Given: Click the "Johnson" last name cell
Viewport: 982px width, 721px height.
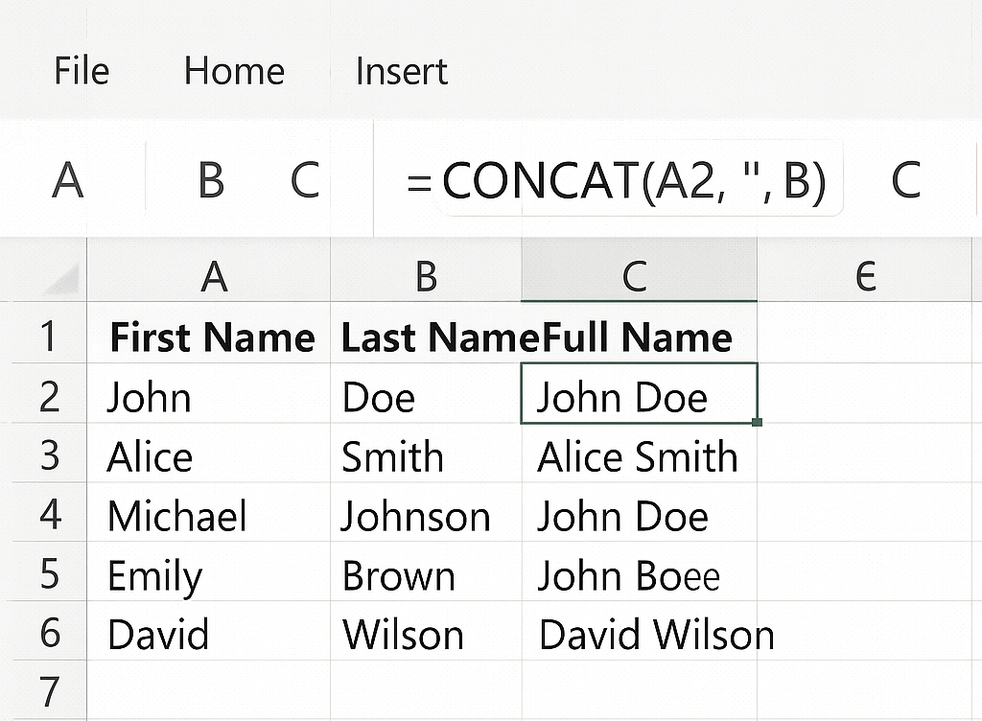Looking at the screenshot, I should click(x=416, y=517).
